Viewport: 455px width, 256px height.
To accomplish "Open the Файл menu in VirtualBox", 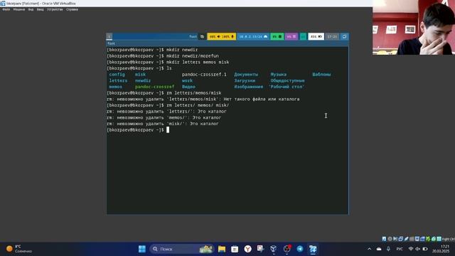I will tap(6, 9).
